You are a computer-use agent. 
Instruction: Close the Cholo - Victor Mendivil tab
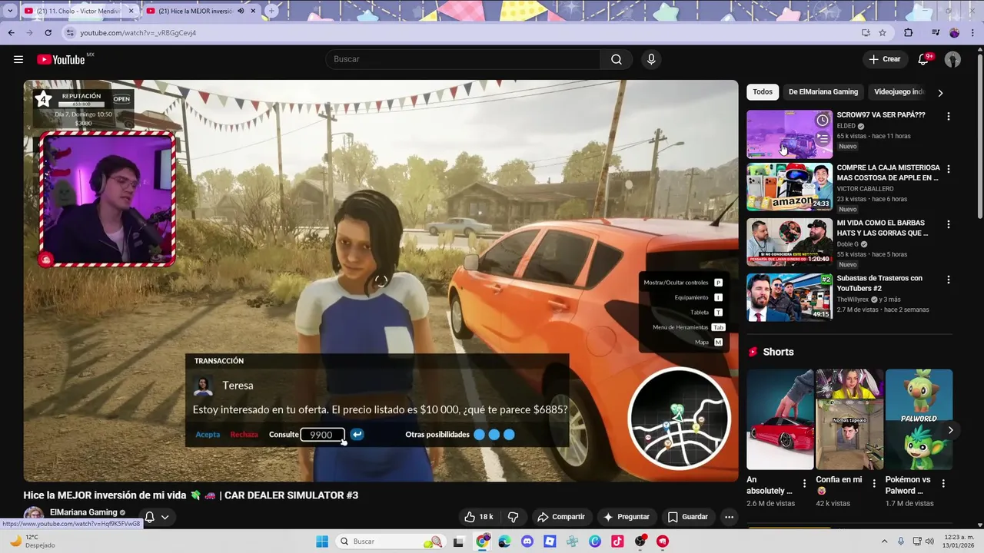pyautogui.click(x=131, y=11)
